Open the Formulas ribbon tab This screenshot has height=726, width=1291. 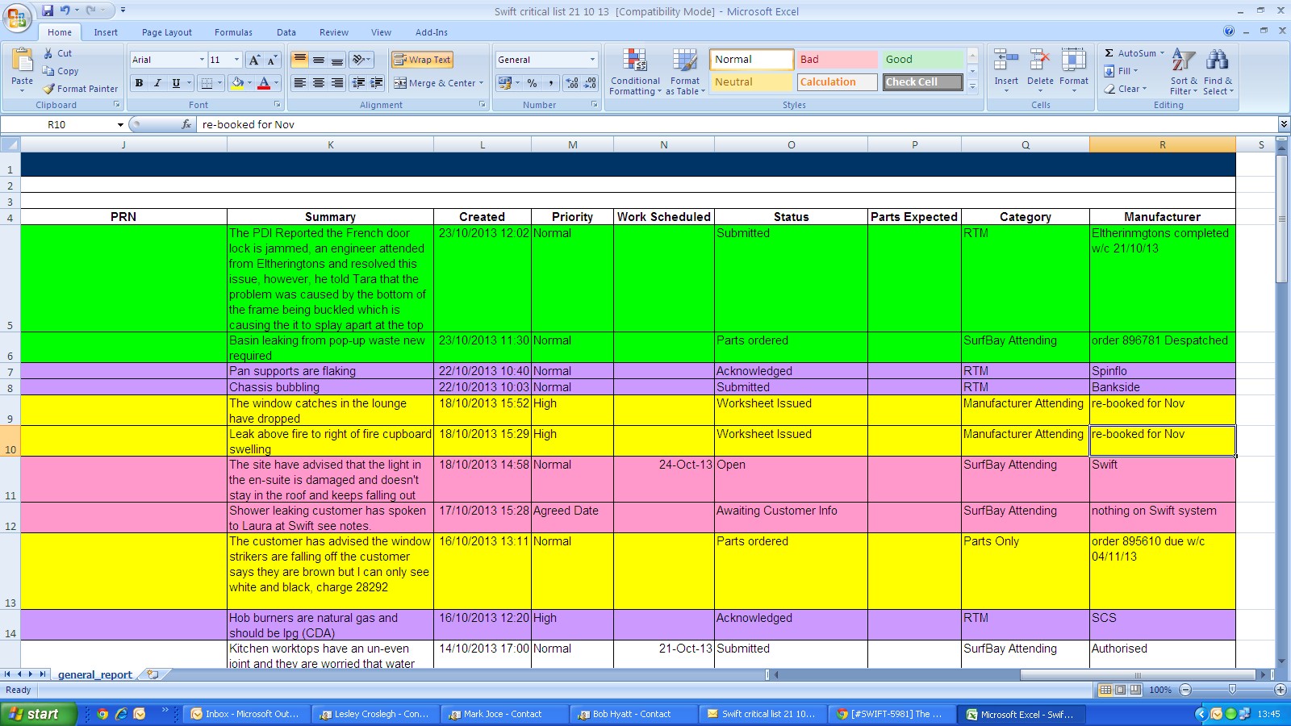pyautogui.click(x=233, y=32)
